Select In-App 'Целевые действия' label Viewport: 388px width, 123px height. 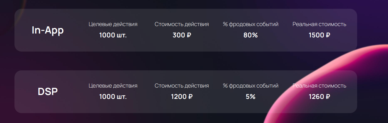point(113,24)
